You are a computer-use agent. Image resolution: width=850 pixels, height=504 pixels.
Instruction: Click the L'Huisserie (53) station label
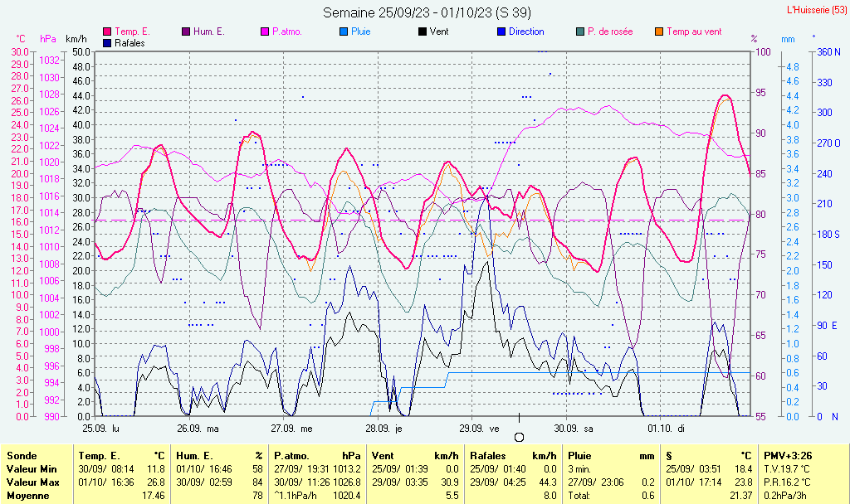817,10
